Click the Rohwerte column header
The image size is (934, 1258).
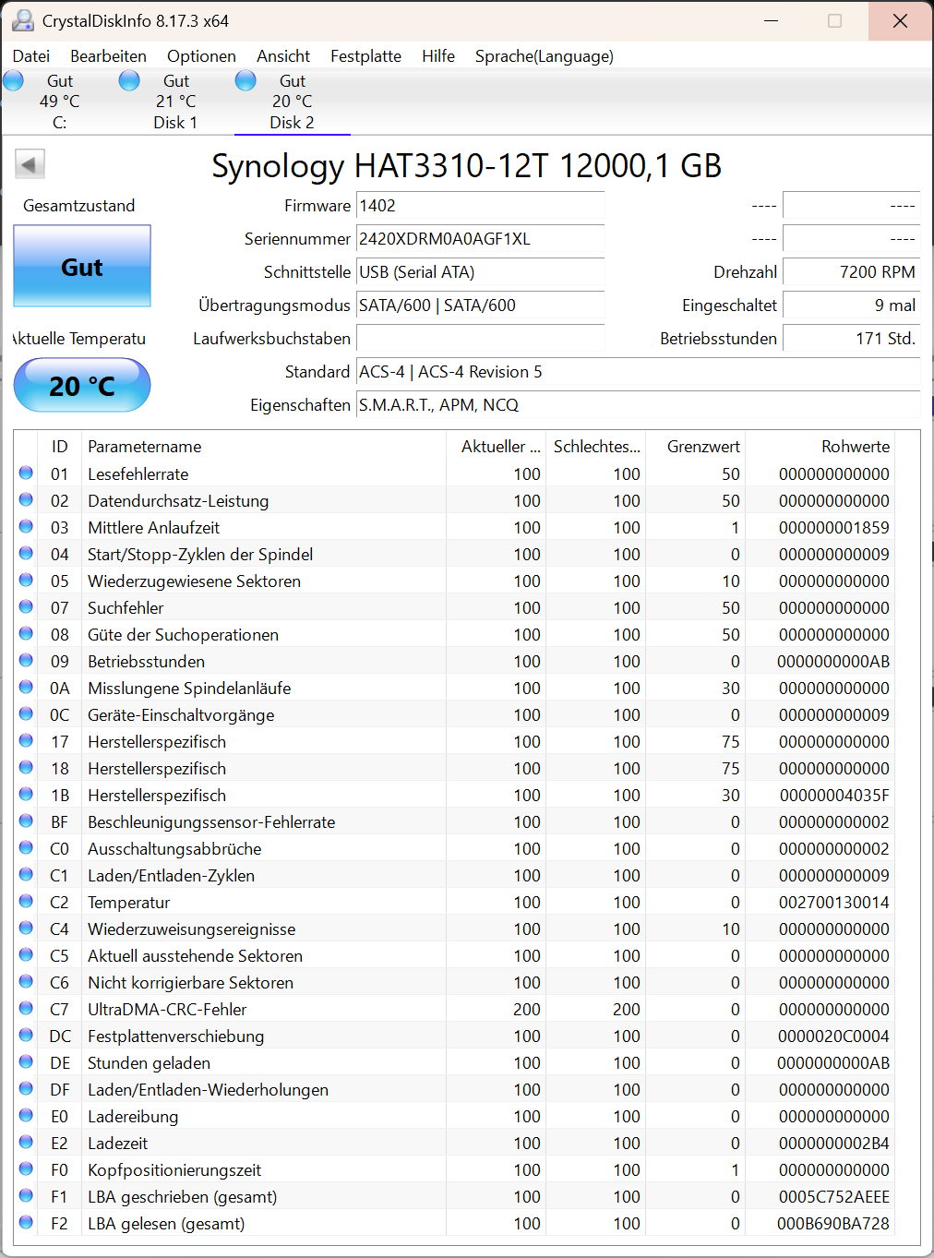820,446
